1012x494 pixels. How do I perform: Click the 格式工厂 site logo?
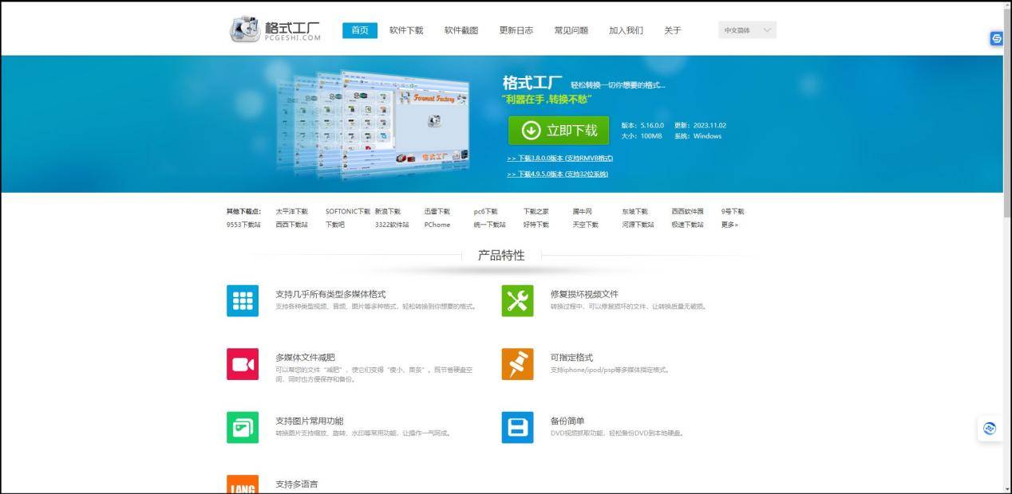[x=276, y=29]
